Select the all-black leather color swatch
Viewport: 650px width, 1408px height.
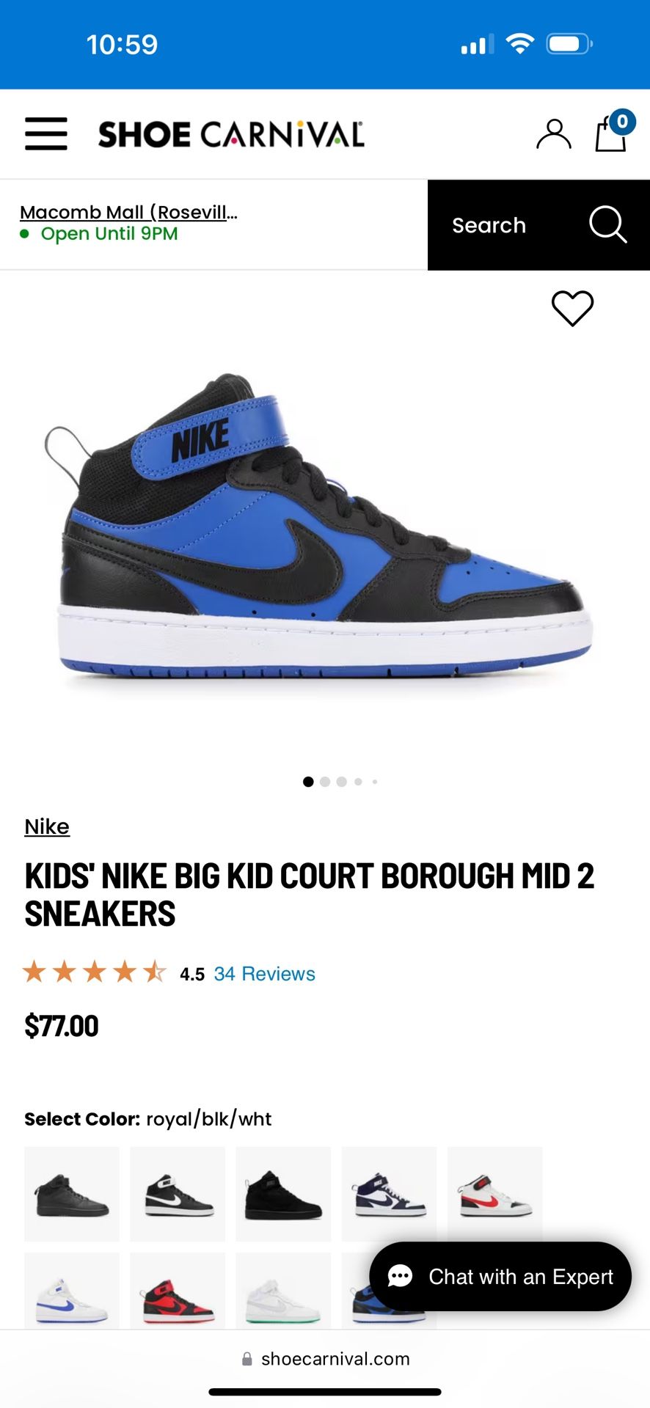[x=72, y=1194]
